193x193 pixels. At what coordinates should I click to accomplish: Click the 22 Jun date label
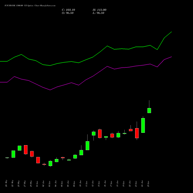pyautogui.click(x=130, y=184)
